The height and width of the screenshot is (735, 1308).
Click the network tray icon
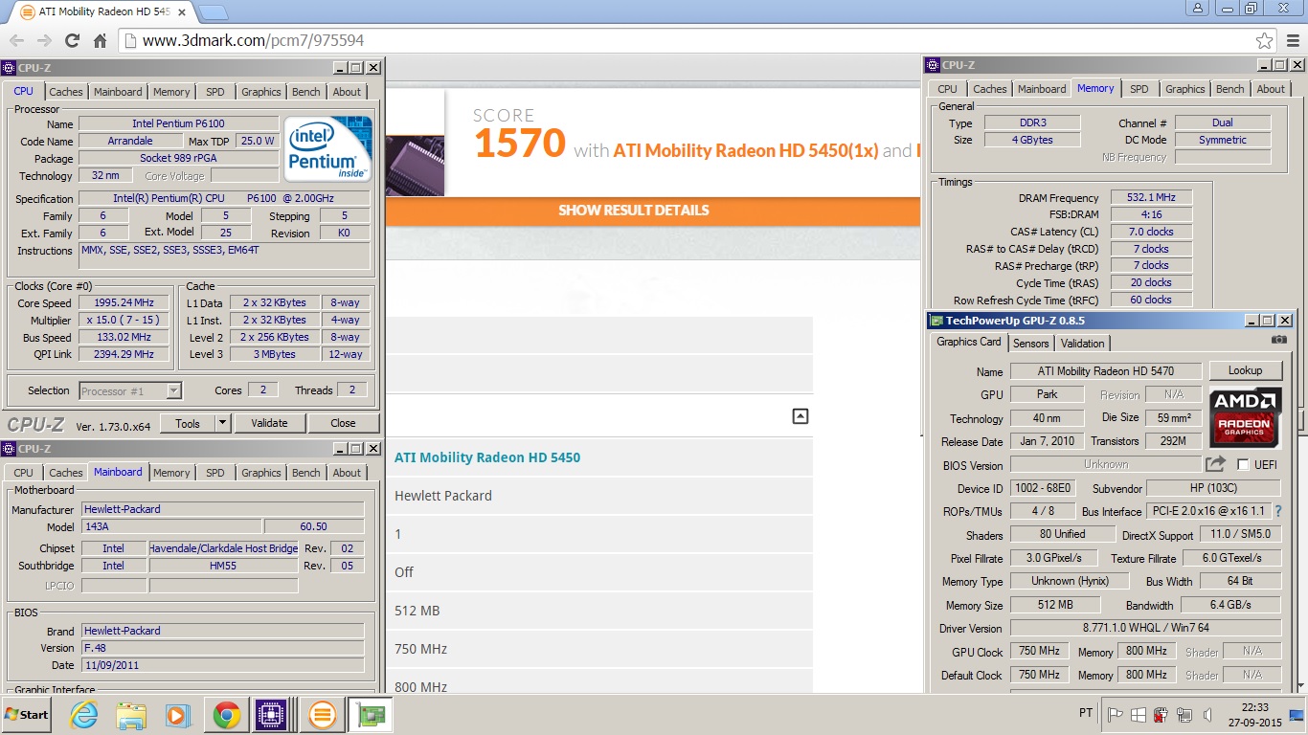(1184, 715)
